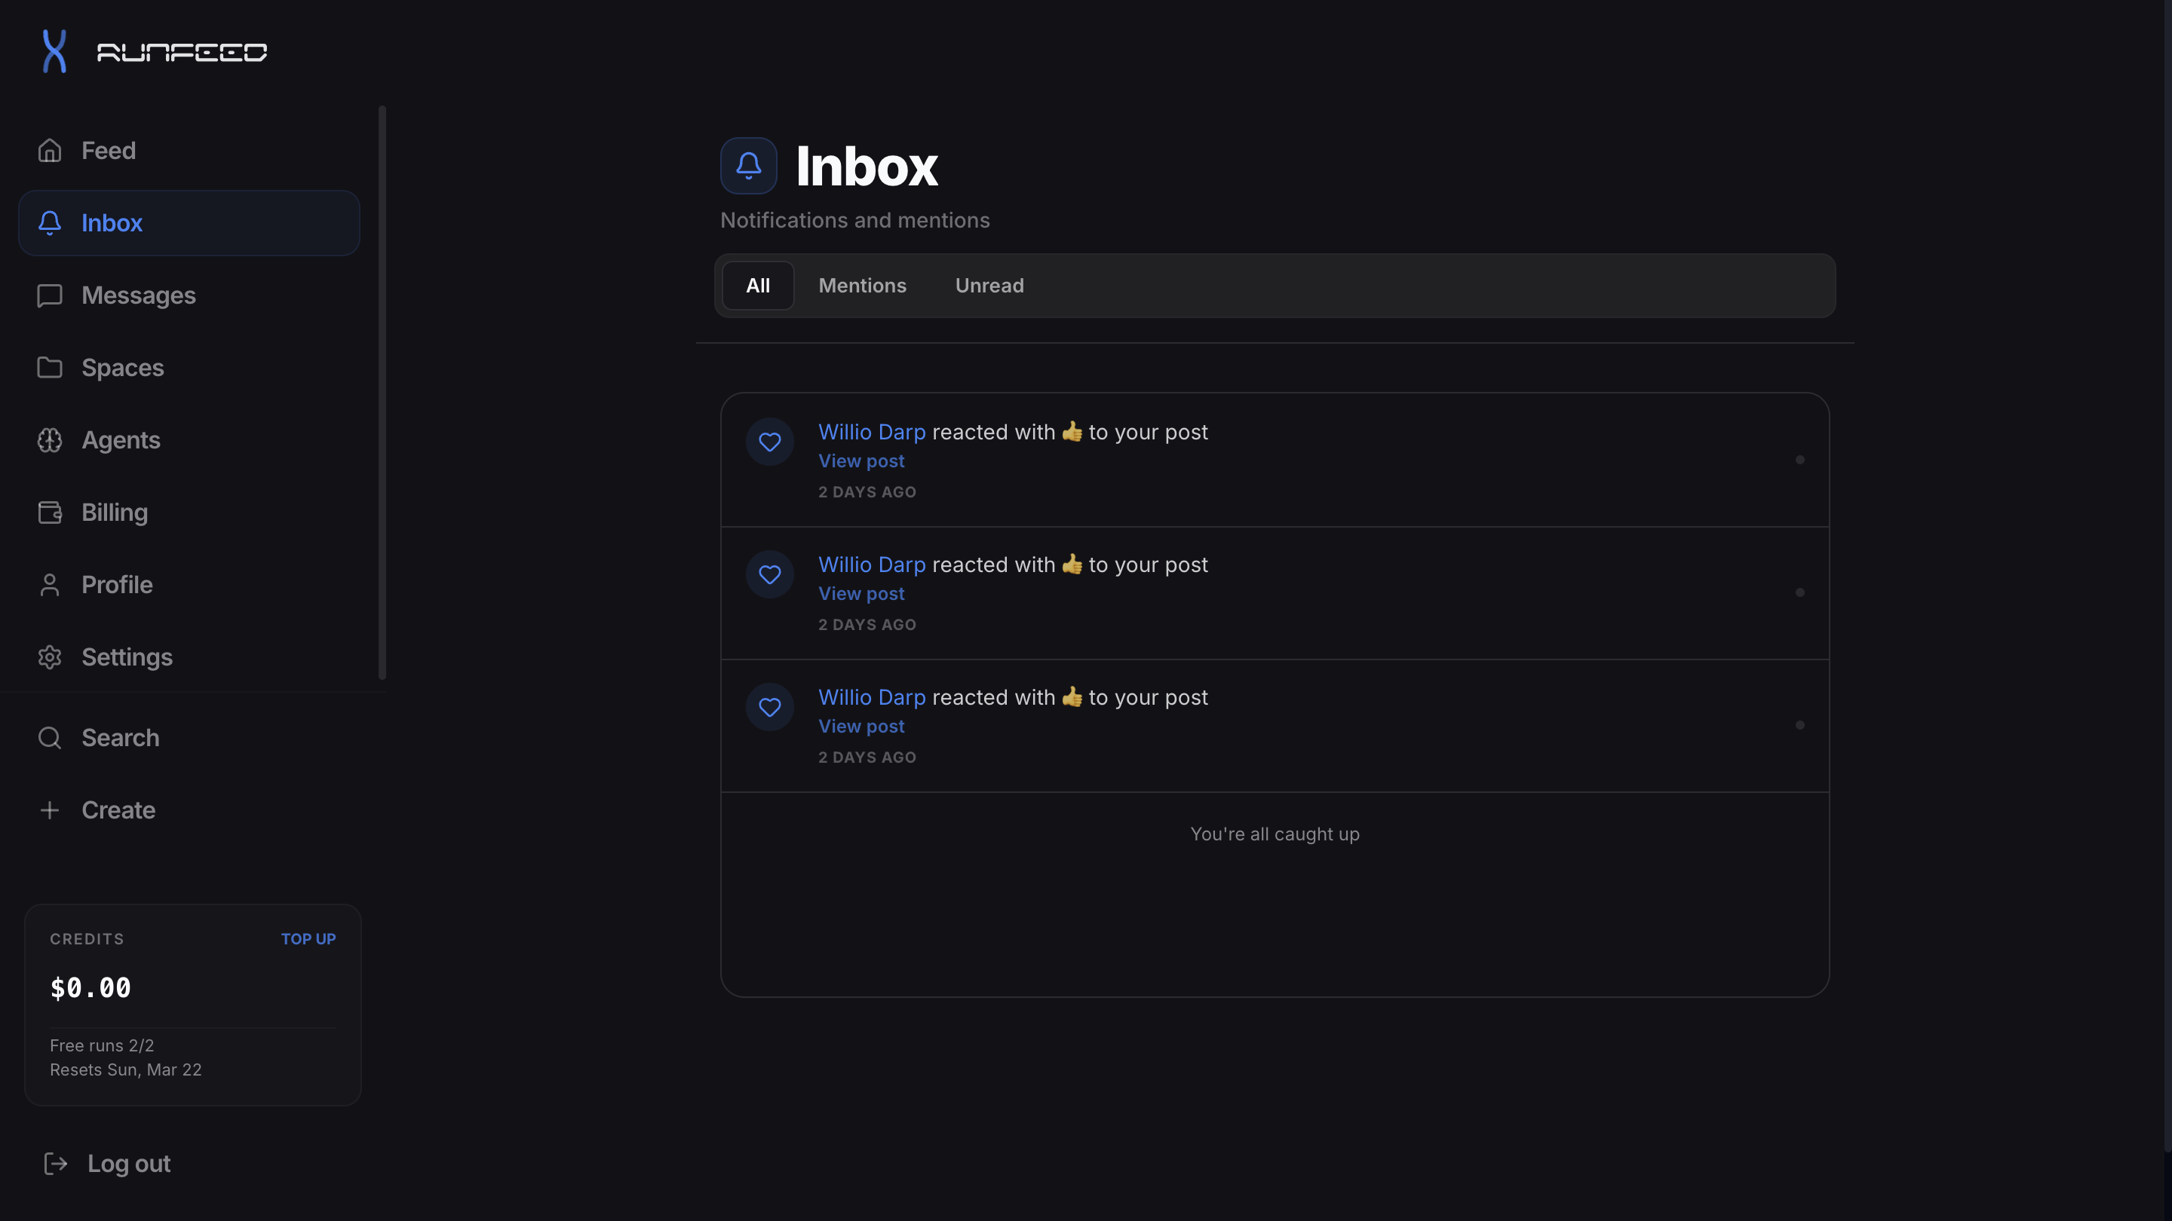The image size is (2172, 1221).
Task: Open Messages via chat bubble icon
Action: [x=49, y=295]
